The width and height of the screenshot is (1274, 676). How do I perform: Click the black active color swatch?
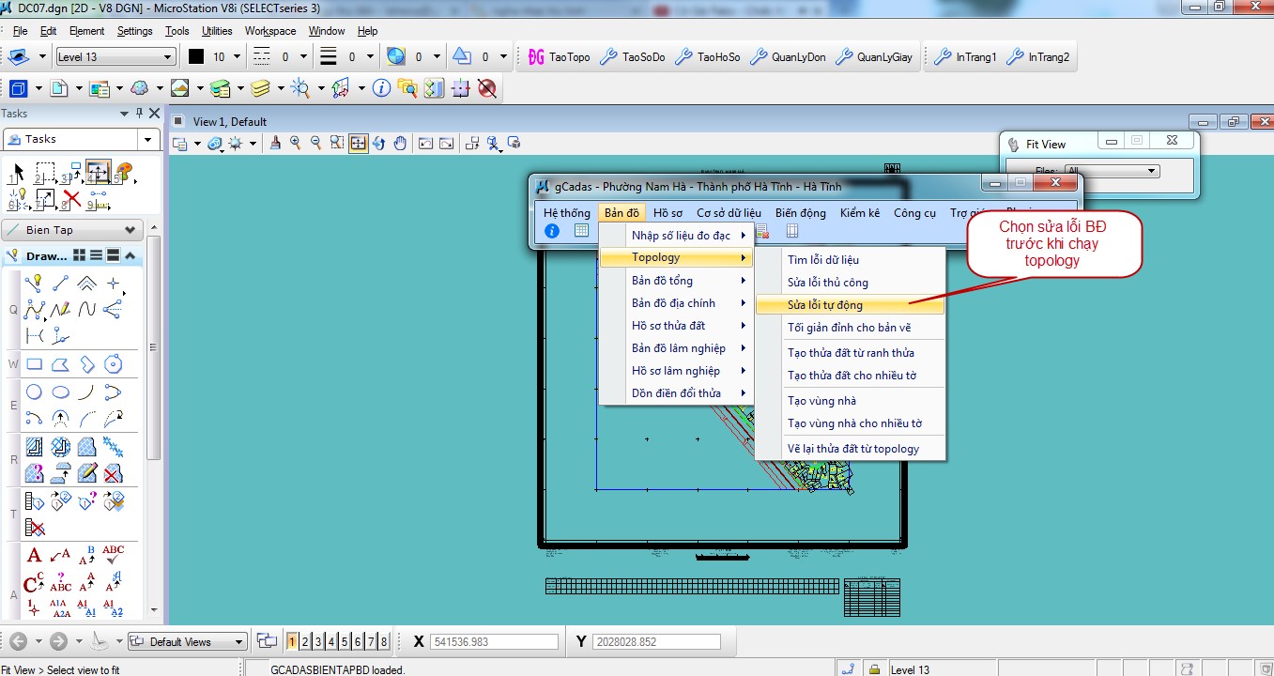[196, 57]
